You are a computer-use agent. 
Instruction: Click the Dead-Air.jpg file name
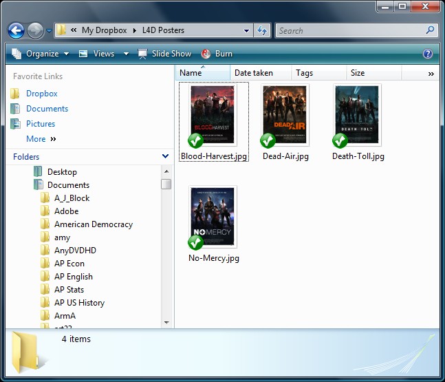pos(285,156)
